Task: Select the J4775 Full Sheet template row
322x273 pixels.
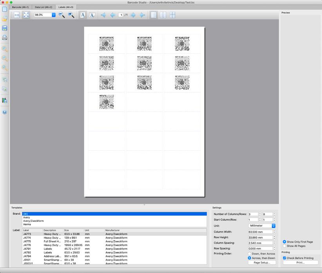Action: tap(114, 241)
